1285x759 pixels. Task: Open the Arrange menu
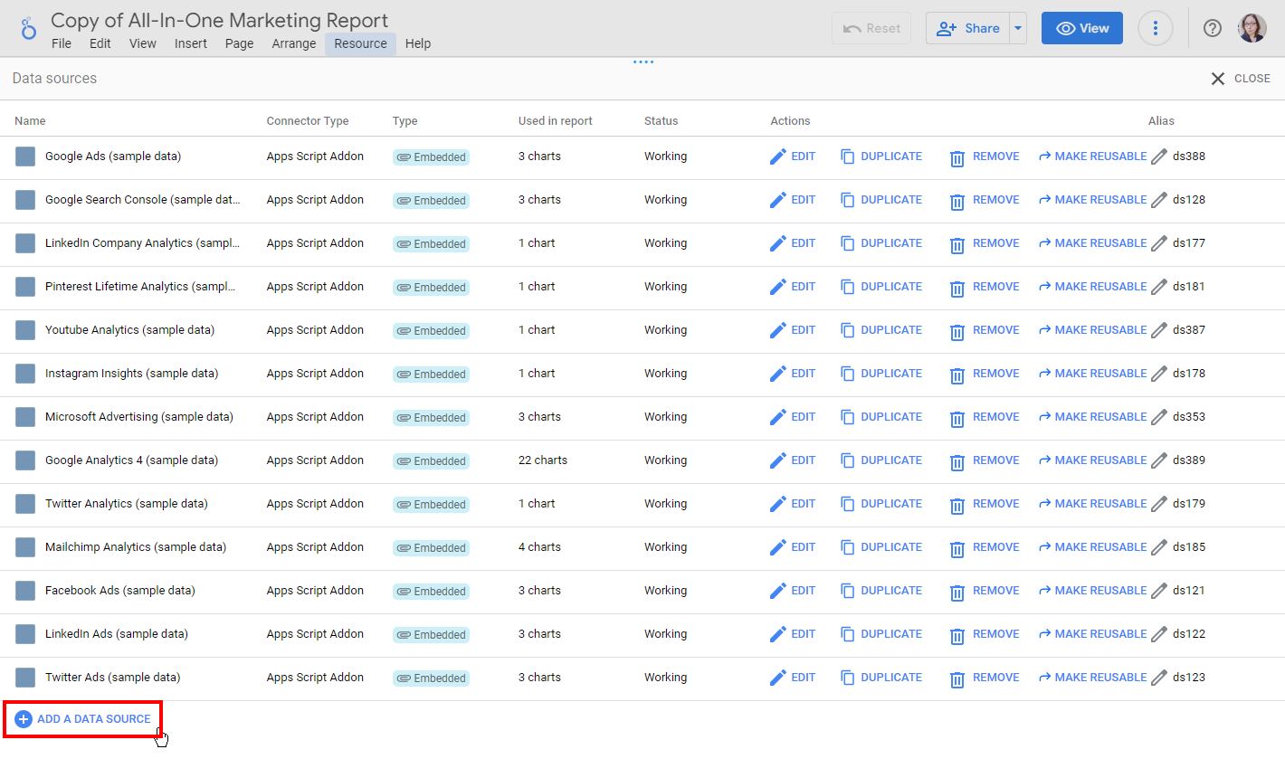coord(294,43)
